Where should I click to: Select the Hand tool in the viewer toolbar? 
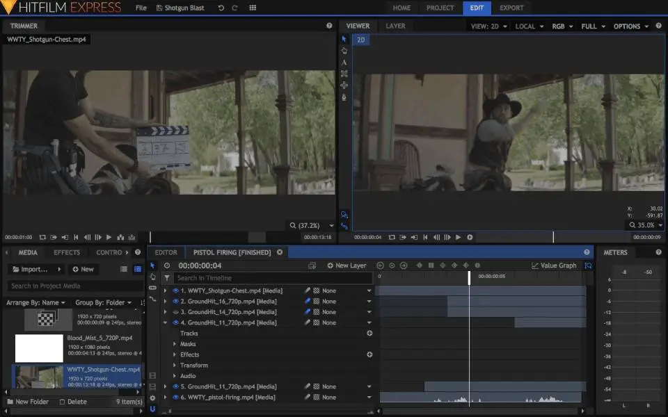click(x=344, y=51)
